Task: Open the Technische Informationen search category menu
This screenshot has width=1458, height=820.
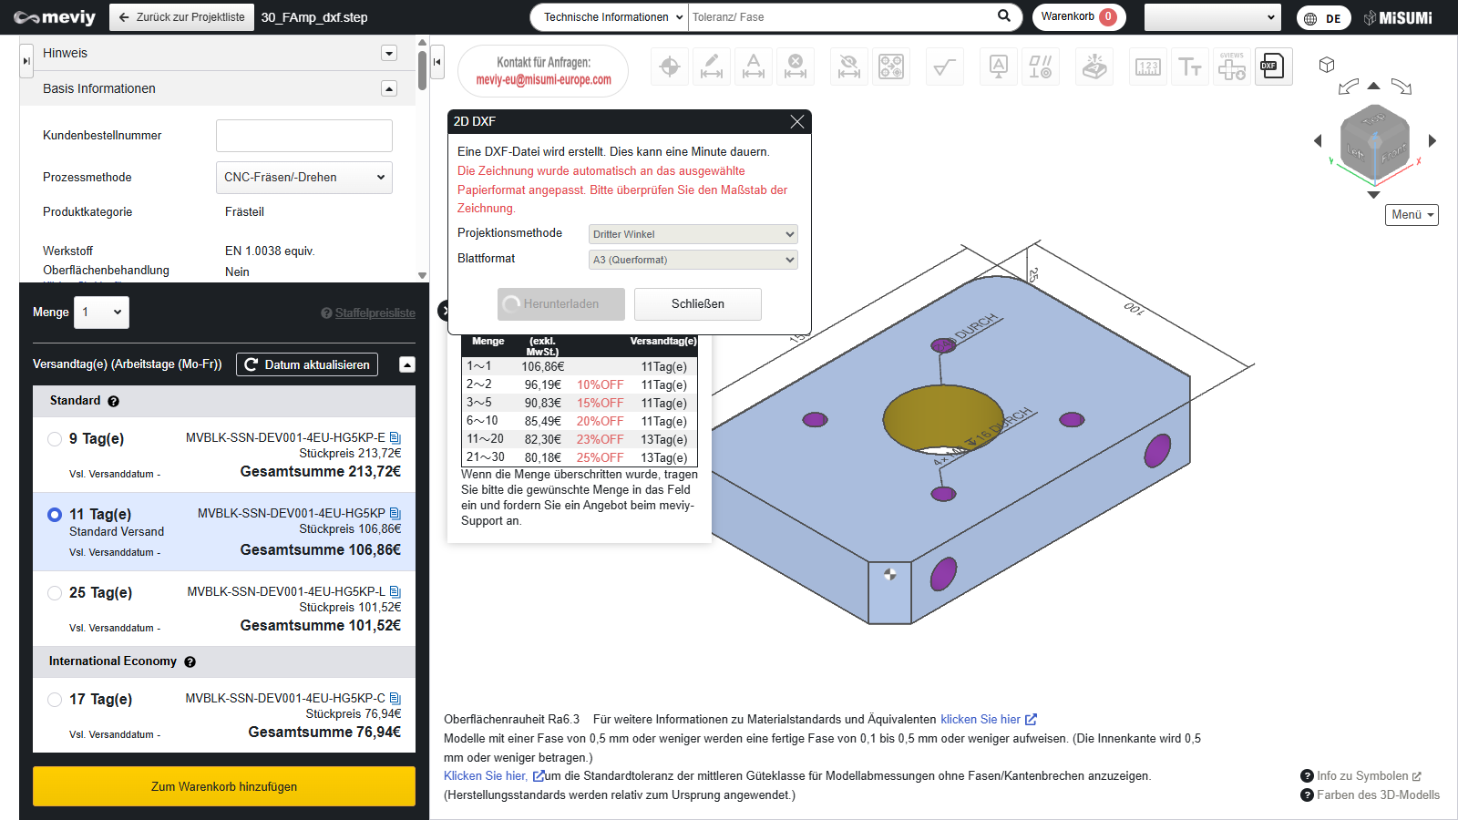Action: pyautogui.click(x=609, y=17)
